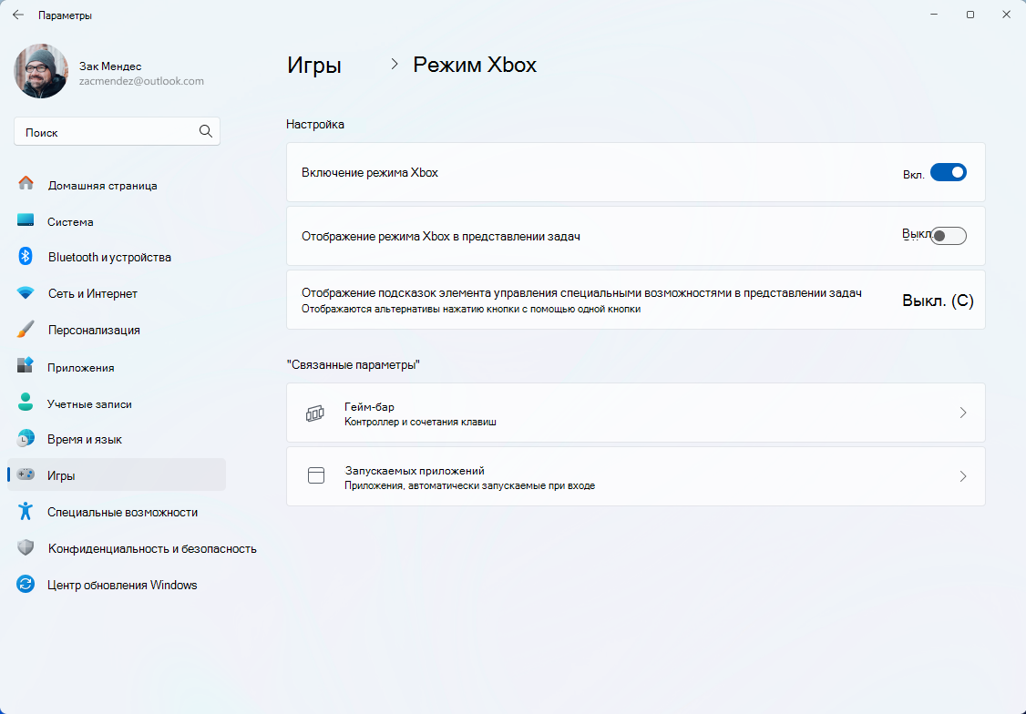Click Контроллер и сочетания клавиш subtitle
Screen dimensions: 1026x714
coord(420,422)
